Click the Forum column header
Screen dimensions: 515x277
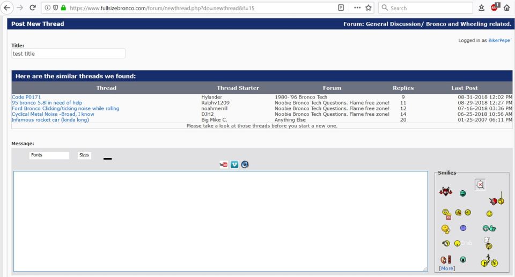(x=332, y=88)
